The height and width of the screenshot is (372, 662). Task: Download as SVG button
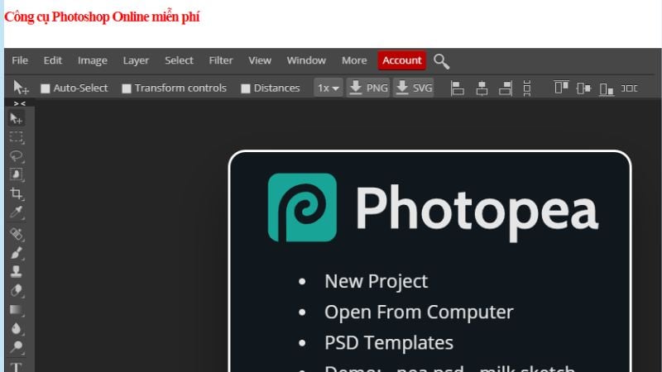[x=413, y=88]
